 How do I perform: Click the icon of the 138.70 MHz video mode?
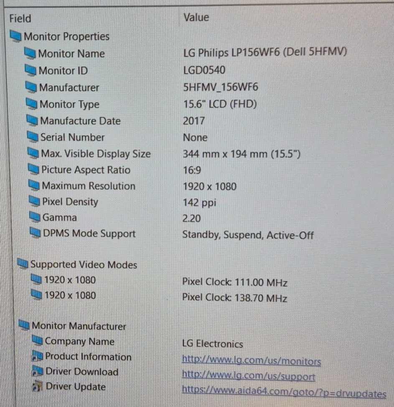(36, 295)
